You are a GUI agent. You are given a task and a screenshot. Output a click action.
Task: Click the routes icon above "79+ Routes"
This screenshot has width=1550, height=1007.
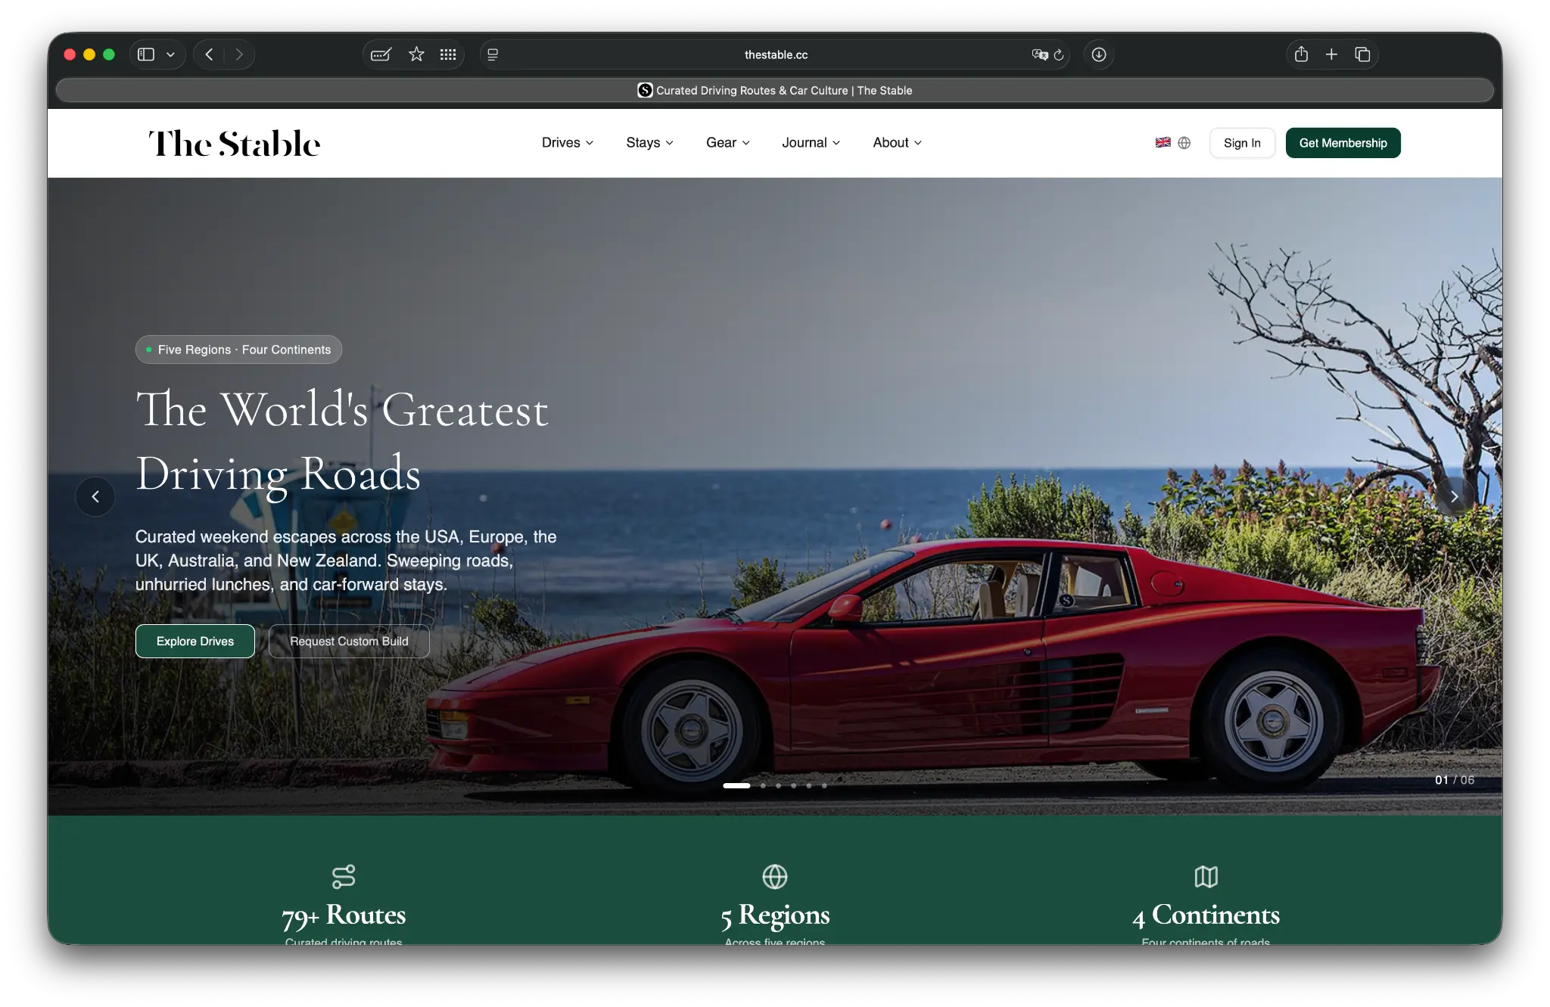(x=343, y=877)
